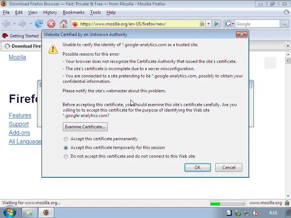Click the warning triangle icon in dialog
The width and height of the screenshot is (291, 218).
coord(53,49)
